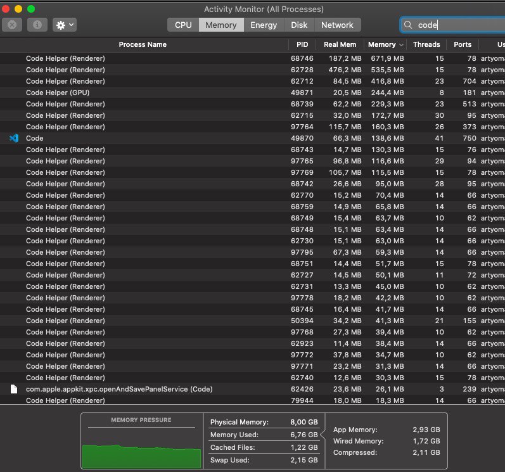Screen dimensions: 505x472
Task: Select the row with 416,8 MB memory
Action: pyautogui.click(x=252, y=81)
